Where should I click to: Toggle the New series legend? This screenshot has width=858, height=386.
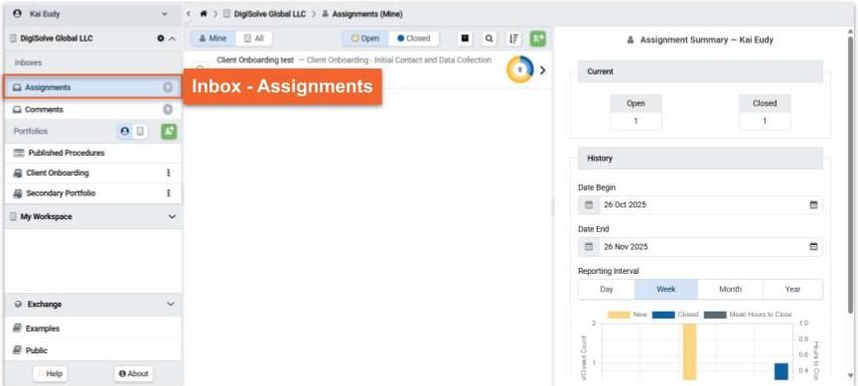tap(627, 315)
